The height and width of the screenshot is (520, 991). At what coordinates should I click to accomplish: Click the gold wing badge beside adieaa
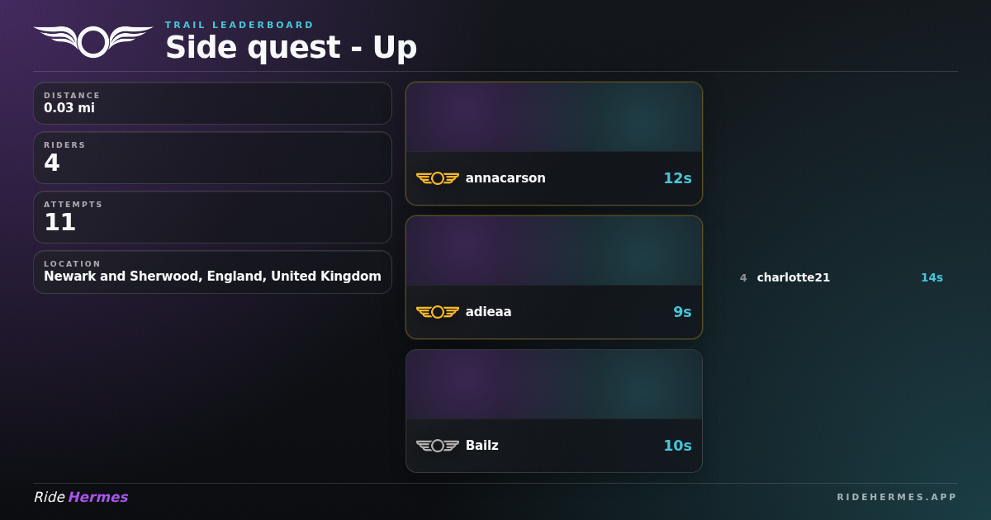438,312
